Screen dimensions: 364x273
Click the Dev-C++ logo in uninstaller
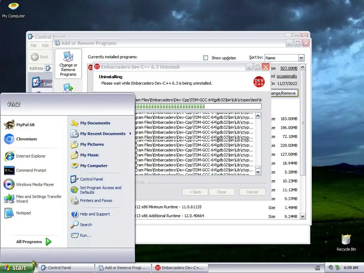(x=259, y=82)
